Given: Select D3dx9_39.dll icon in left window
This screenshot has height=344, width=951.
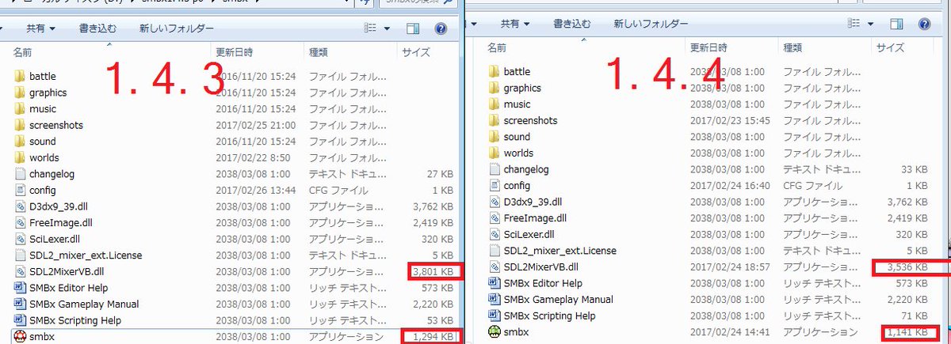Looking at the screenshot, I should (x=20, y=206).
